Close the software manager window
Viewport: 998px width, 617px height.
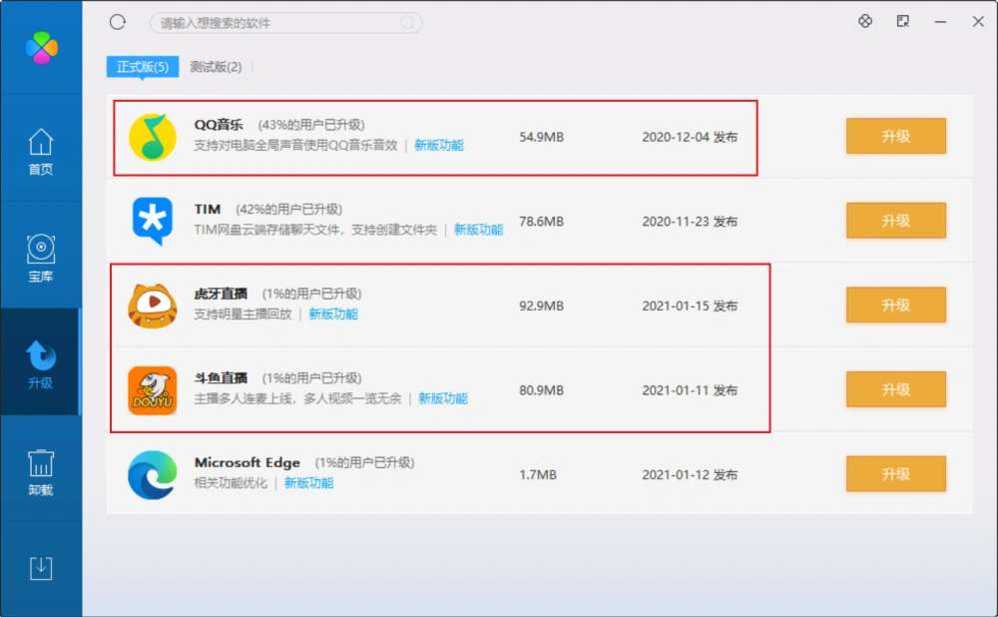pyautogui.click(x=978, y=22)
